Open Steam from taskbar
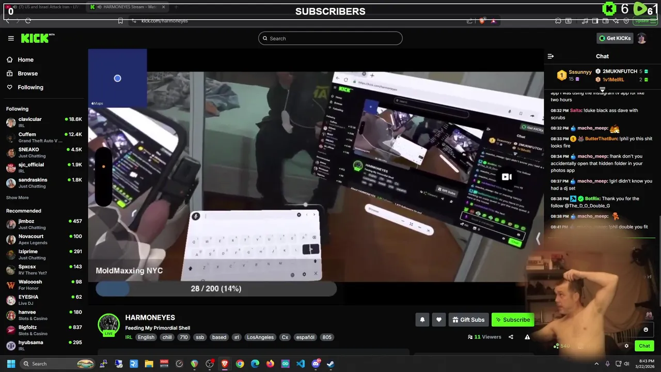This screenshot has height=372, width=661. (x=330, y=364)
